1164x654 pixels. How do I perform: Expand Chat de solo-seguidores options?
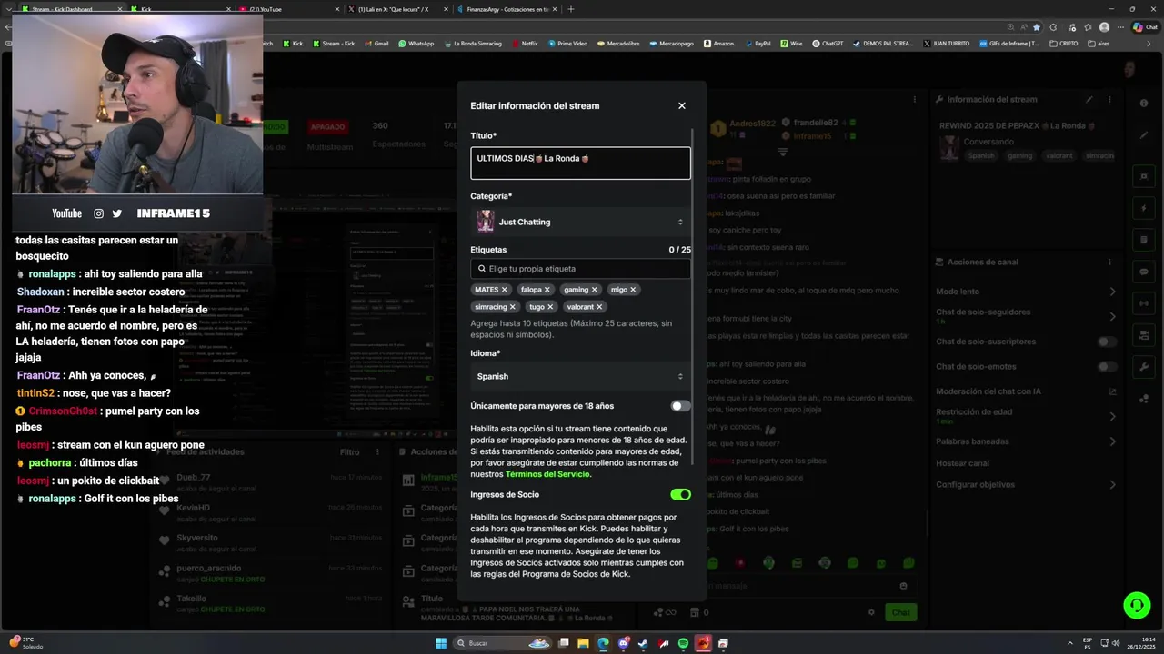[x=1112, y=316]
